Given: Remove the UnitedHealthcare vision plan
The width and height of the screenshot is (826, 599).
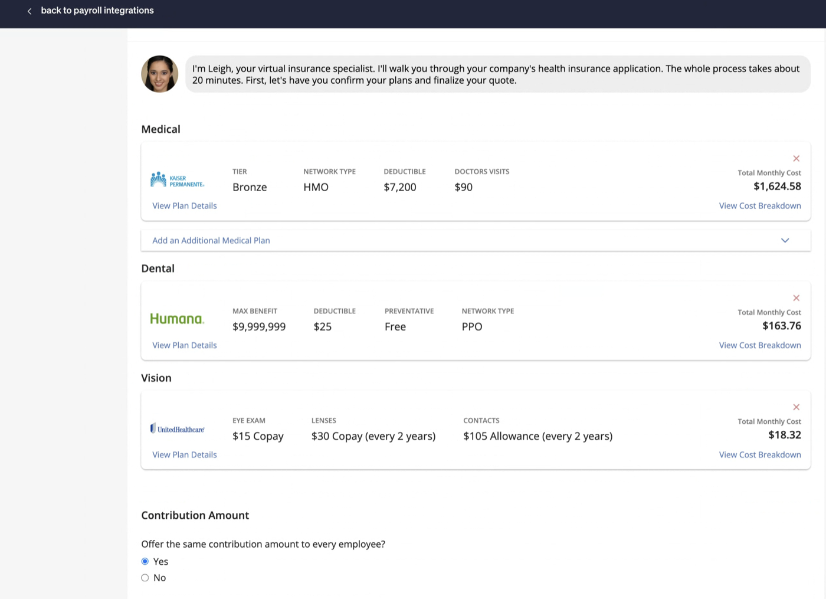Looking at the screenshot, I should [796, 407].
